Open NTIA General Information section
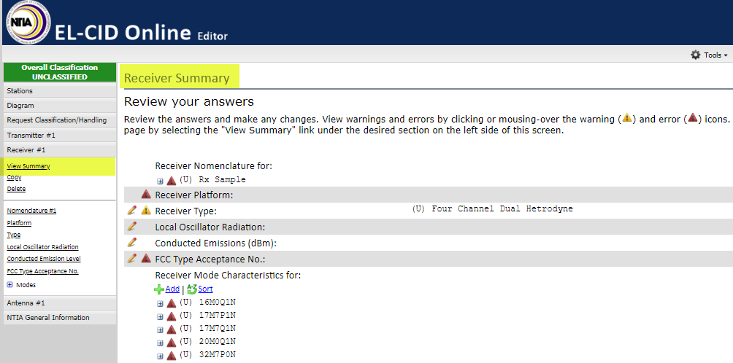733x363 pixels. (x=60, y=317)
